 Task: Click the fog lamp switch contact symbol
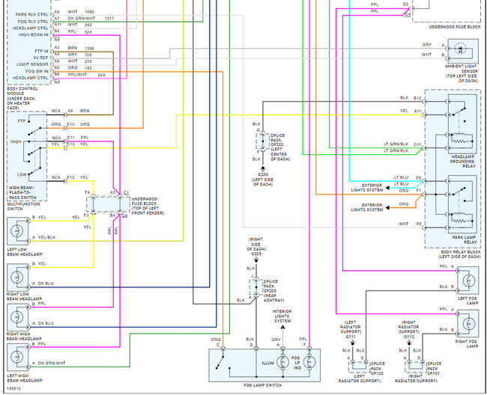[x=223, y=363]
